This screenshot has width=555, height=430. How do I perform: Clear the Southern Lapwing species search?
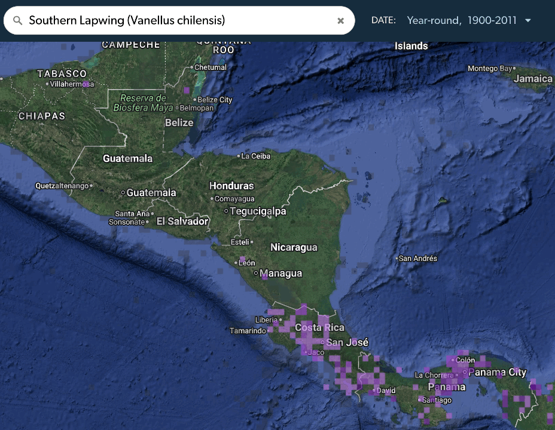tap(340, 21)
